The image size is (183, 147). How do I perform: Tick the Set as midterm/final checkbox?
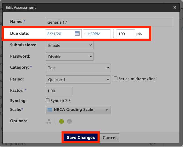(x=116, y=78)
